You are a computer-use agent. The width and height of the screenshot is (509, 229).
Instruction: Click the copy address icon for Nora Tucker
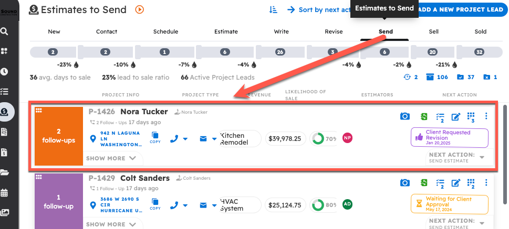tap(155, 138)
